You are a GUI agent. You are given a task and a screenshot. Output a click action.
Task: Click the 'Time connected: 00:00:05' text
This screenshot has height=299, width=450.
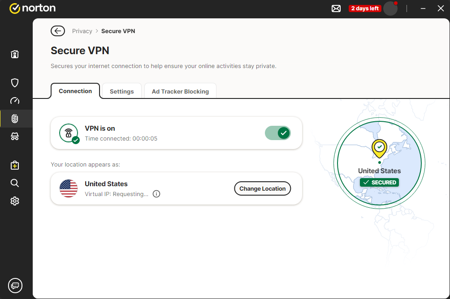click(x=121, y=138)
